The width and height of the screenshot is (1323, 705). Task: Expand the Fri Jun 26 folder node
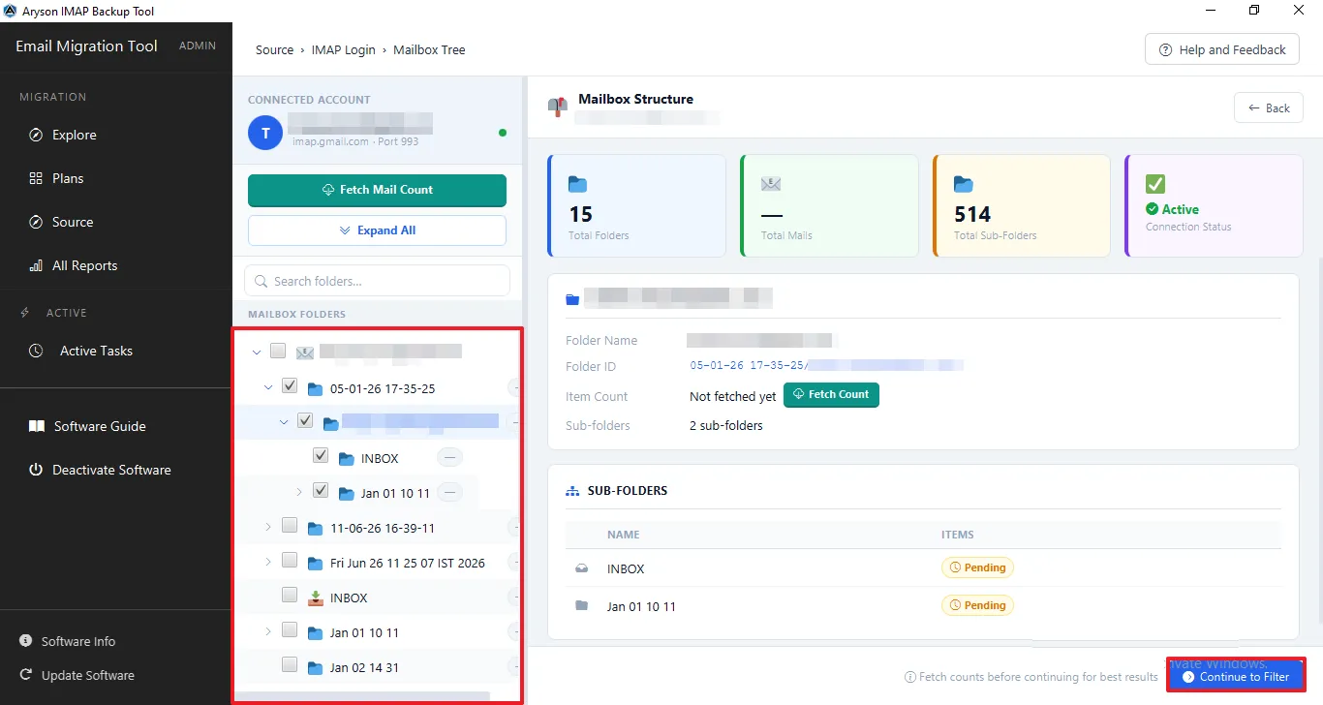[x=268, y=562]
